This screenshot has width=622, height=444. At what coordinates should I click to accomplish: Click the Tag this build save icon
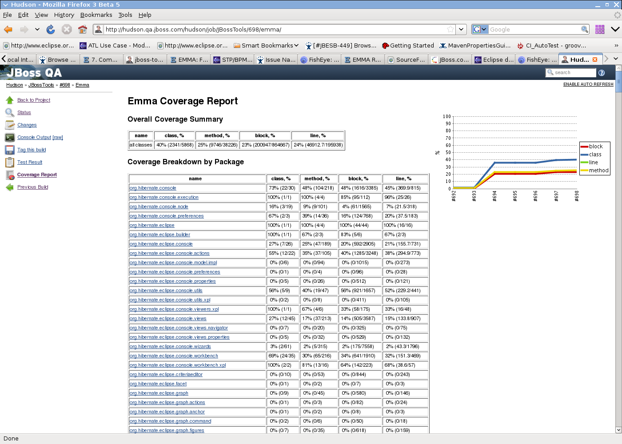pos(10,150)
